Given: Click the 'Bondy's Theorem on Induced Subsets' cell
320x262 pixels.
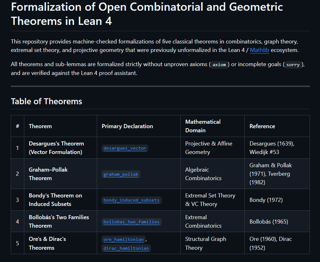Looking at the screenshot, I should click(61, 200).
